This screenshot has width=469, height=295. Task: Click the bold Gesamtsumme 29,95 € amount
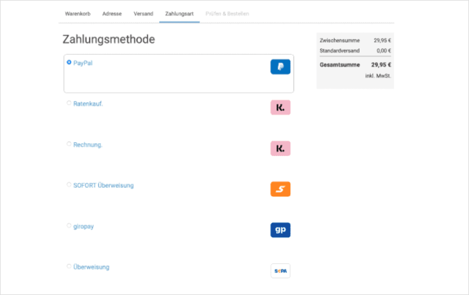(x=381, y=65)
